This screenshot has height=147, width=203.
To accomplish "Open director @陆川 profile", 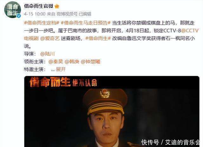I will click(47, 54).
